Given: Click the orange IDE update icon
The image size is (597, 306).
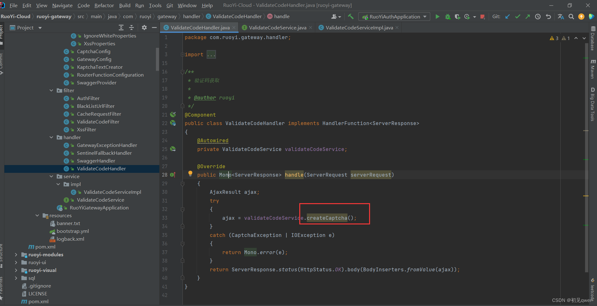Looking at the screenshot, I should pyautogui.click(x=581, y=17).
